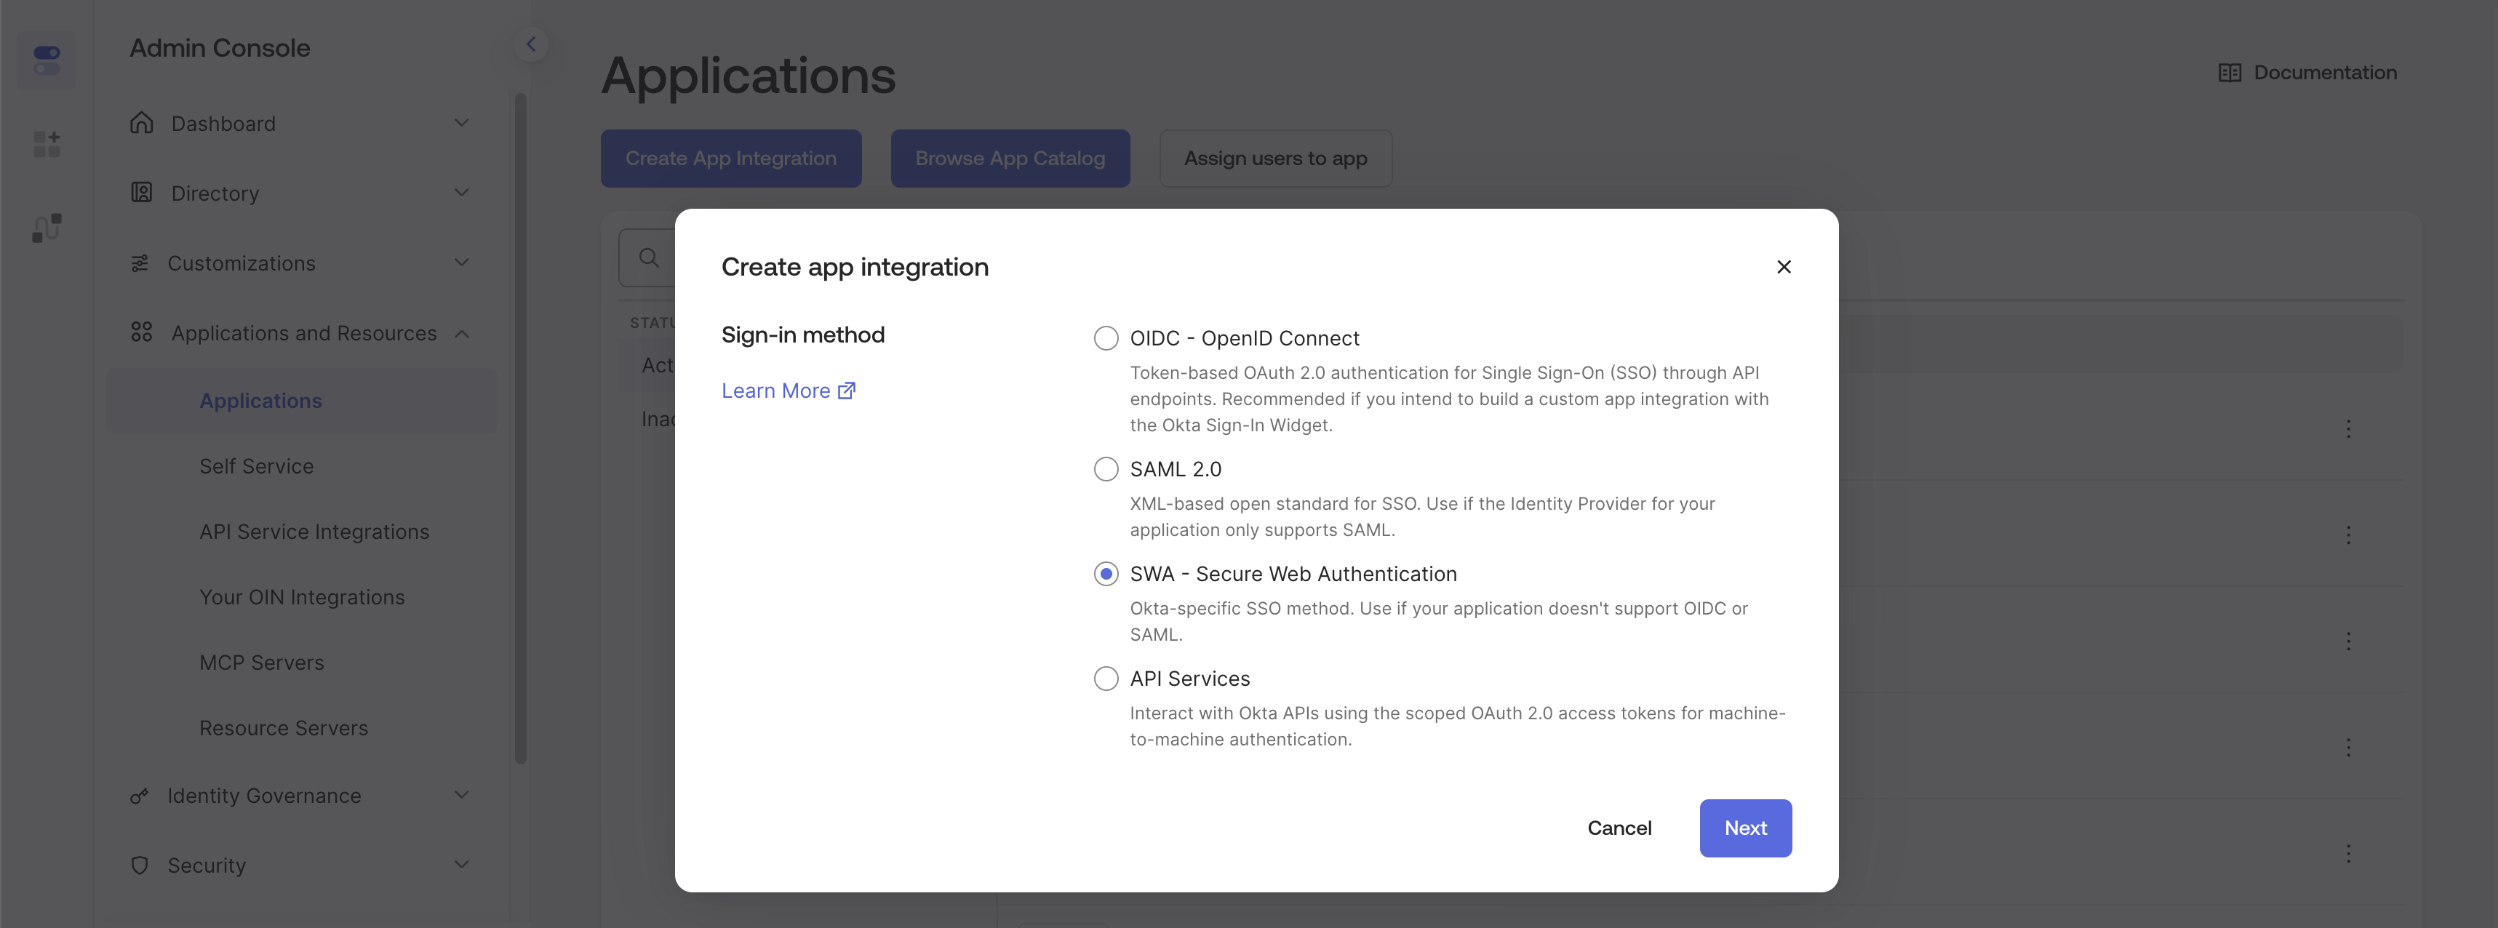The image size is (2498, 928).
Task: Click the Dashboard home icon
Action: click(x=142, y=123)
